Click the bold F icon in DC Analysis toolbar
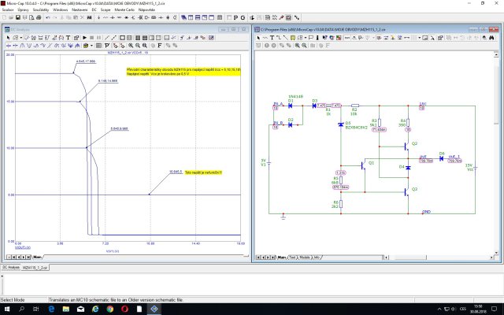 pyautogui.click(x=159, y=46)
